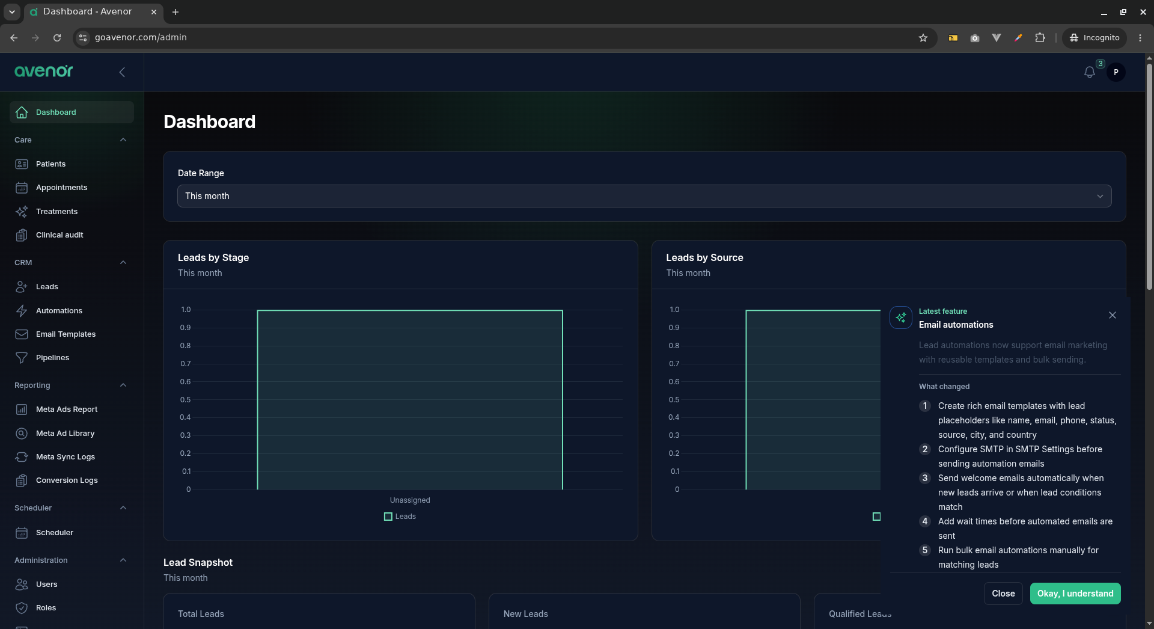
Task: Click the Treatments sparkle icon
Action: click(x=22, y=212)
